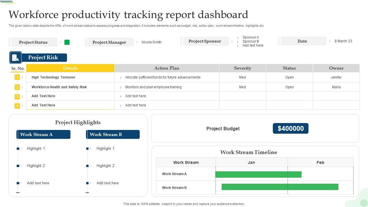Screen dimensions: 368x207
Task: Click the Work Stream A highlights header
Action: [x=43, y=135]
